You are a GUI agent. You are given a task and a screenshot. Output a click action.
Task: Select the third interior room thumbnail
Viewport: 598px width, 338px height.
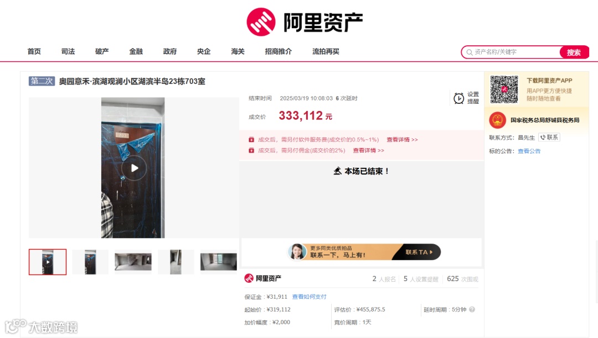click(x=133, y=262)
